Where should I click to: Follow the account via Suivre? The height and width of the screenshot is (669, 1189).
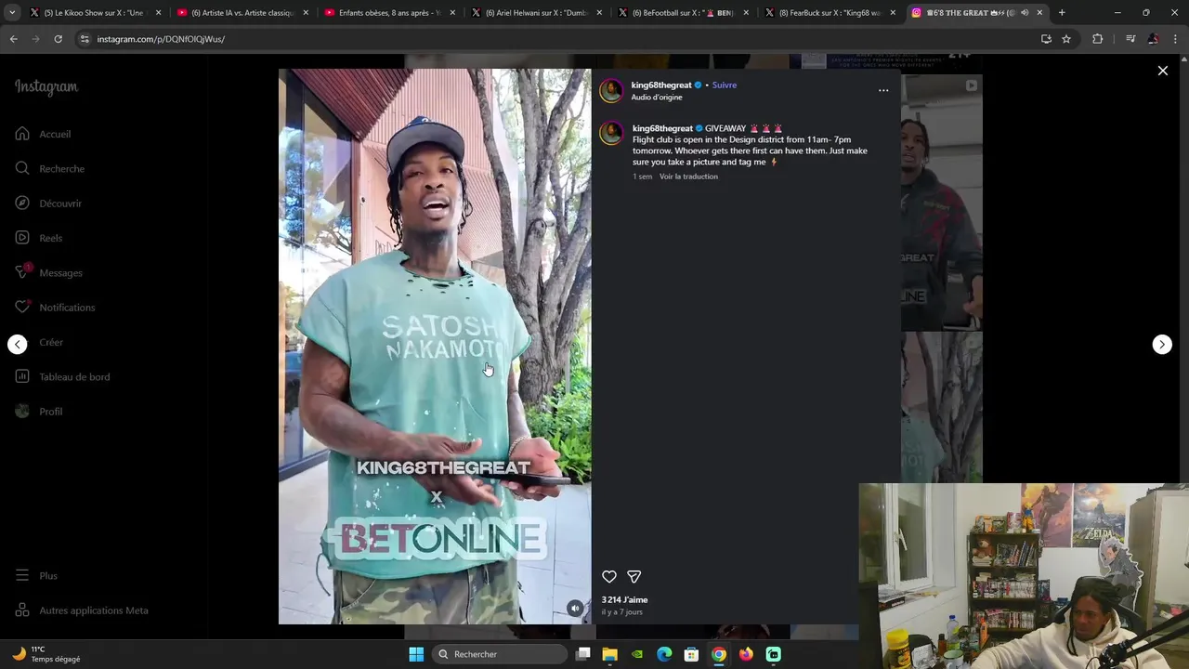[725, 85]
